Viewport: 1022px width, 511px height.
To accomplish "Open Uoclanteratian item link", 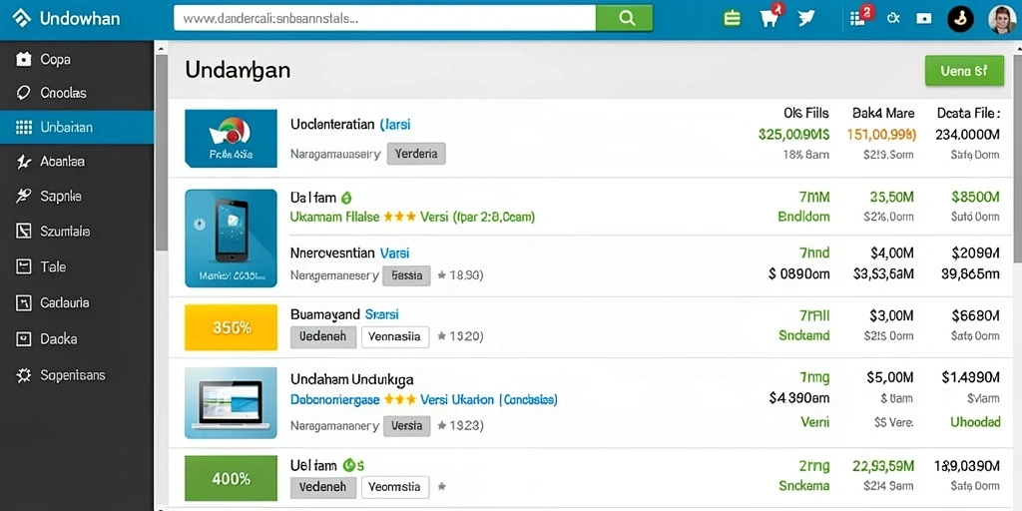I will 350,124.
